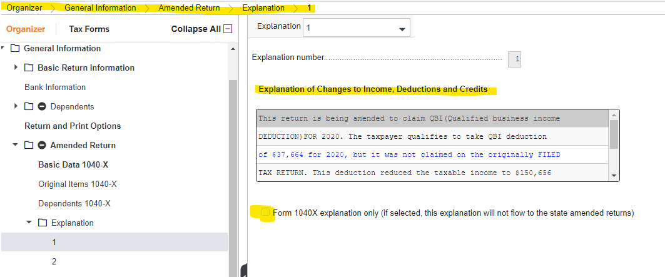This screenshot has height=277, width=665.
Task: Click the Organizer breadcrumb
Action: click(x=24, y=8)
